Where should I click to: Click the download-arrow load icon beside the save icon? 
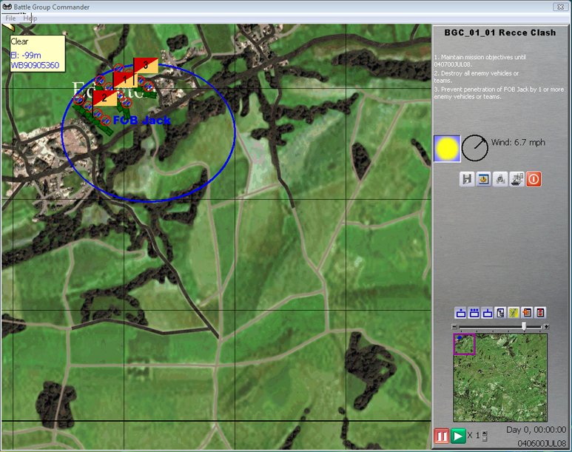tap(484, 179)
